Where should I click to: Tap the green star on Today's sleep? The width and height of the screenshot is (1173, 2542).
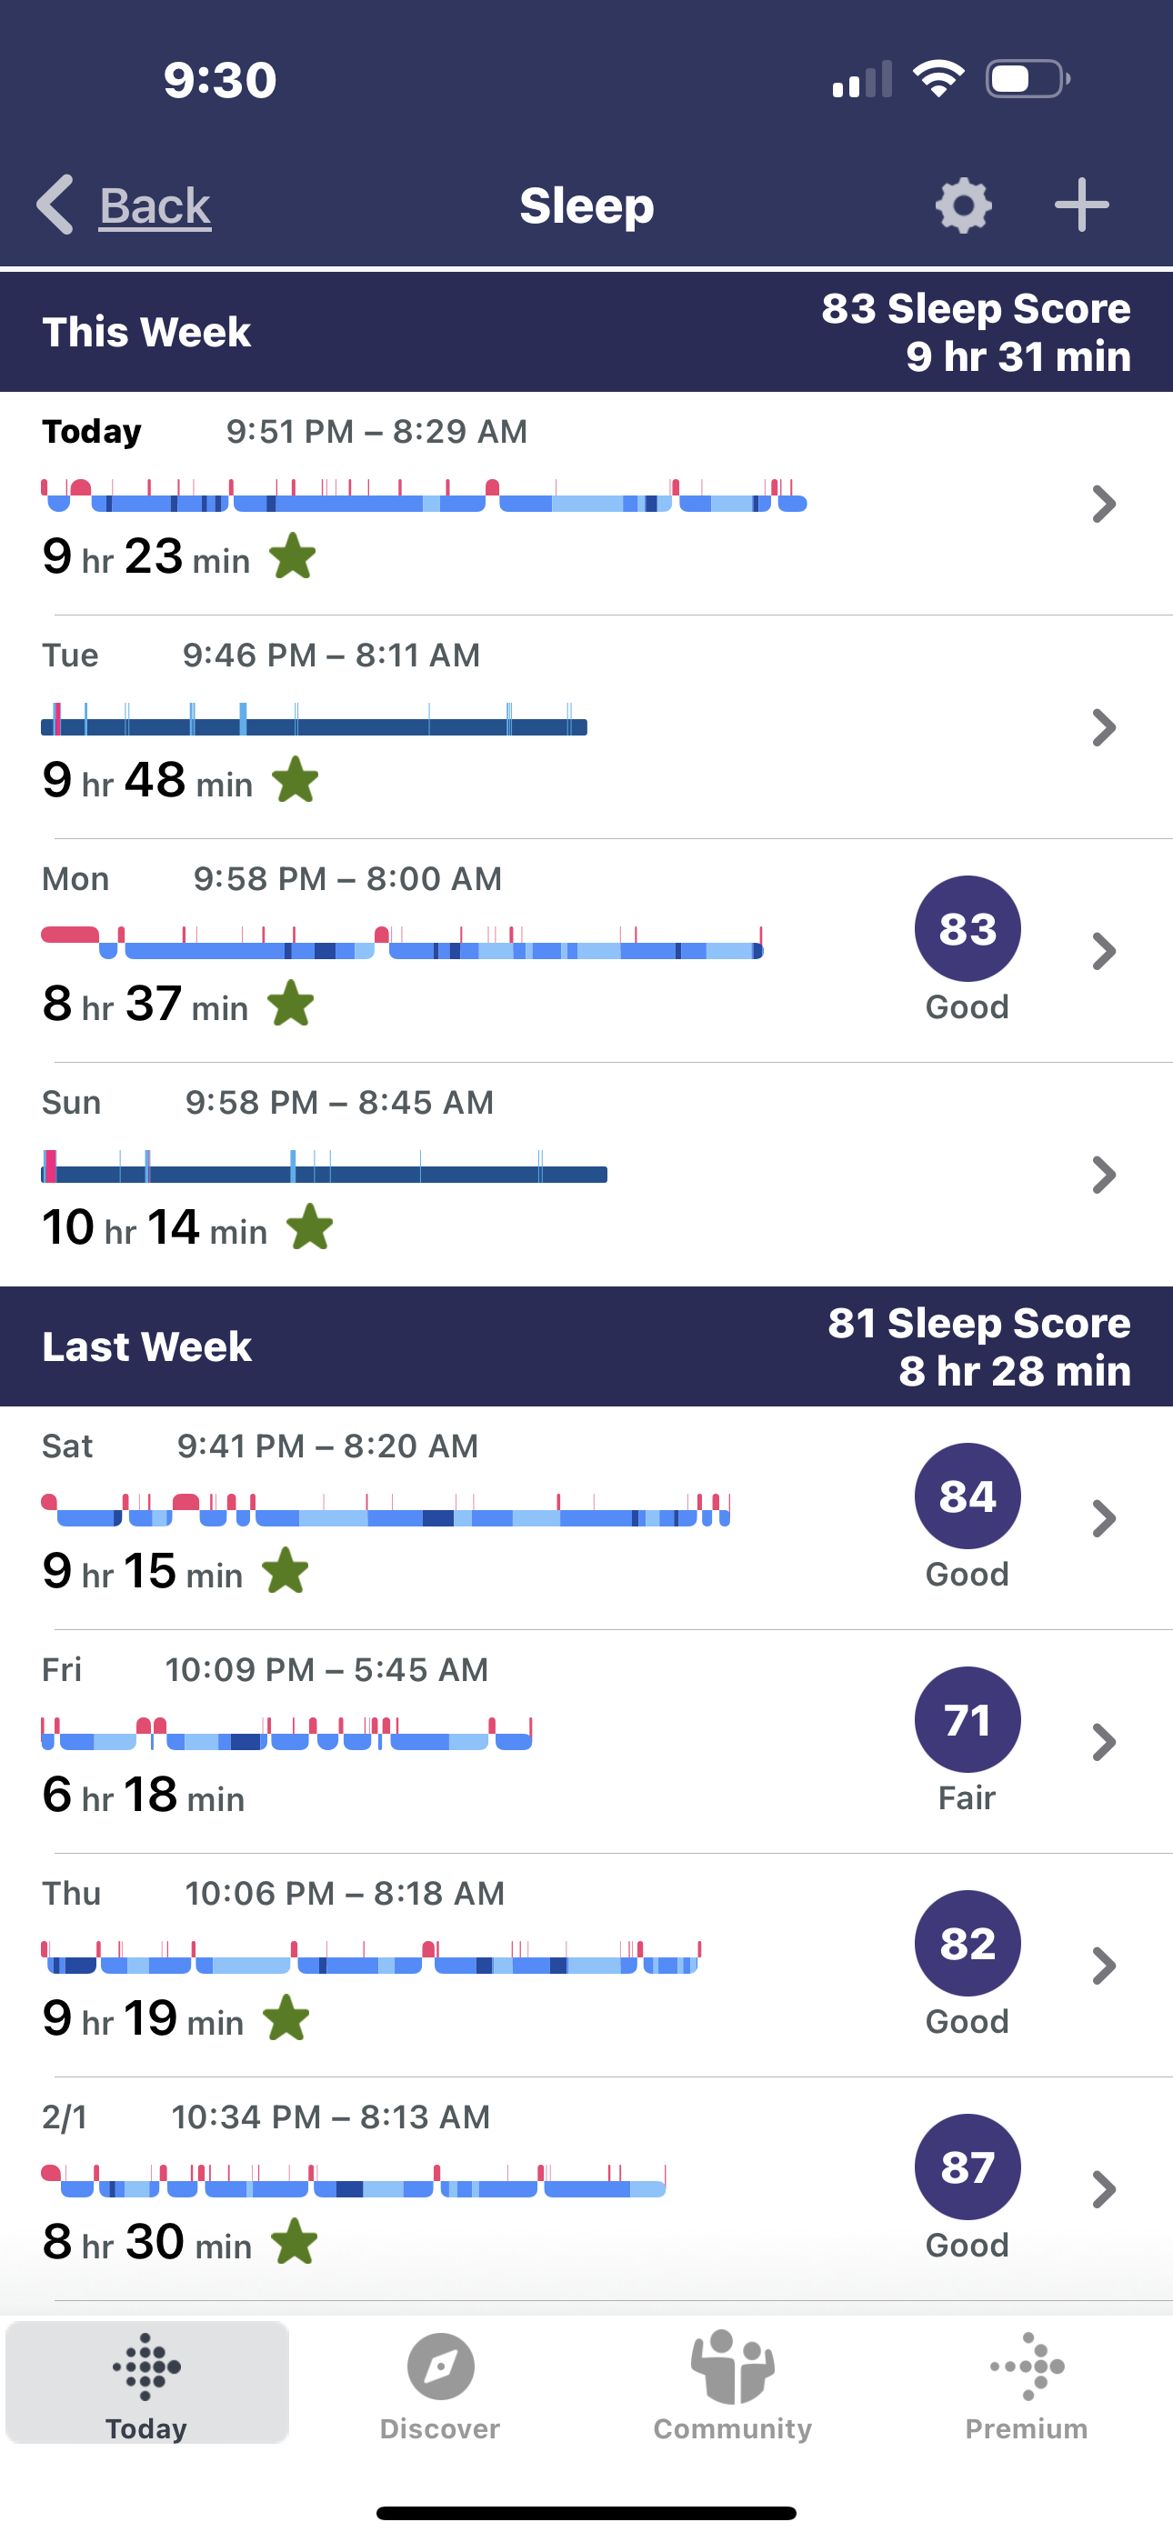point(293,556)
